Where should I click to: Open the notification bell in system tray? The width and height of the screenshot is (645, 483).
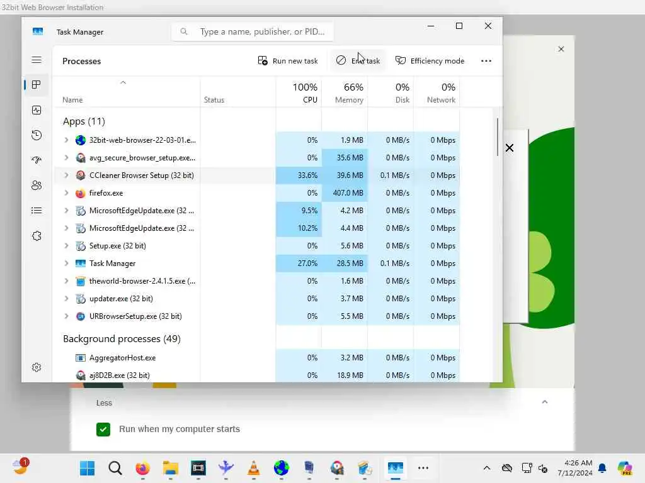pyautogui.click(x=602, y=468)
